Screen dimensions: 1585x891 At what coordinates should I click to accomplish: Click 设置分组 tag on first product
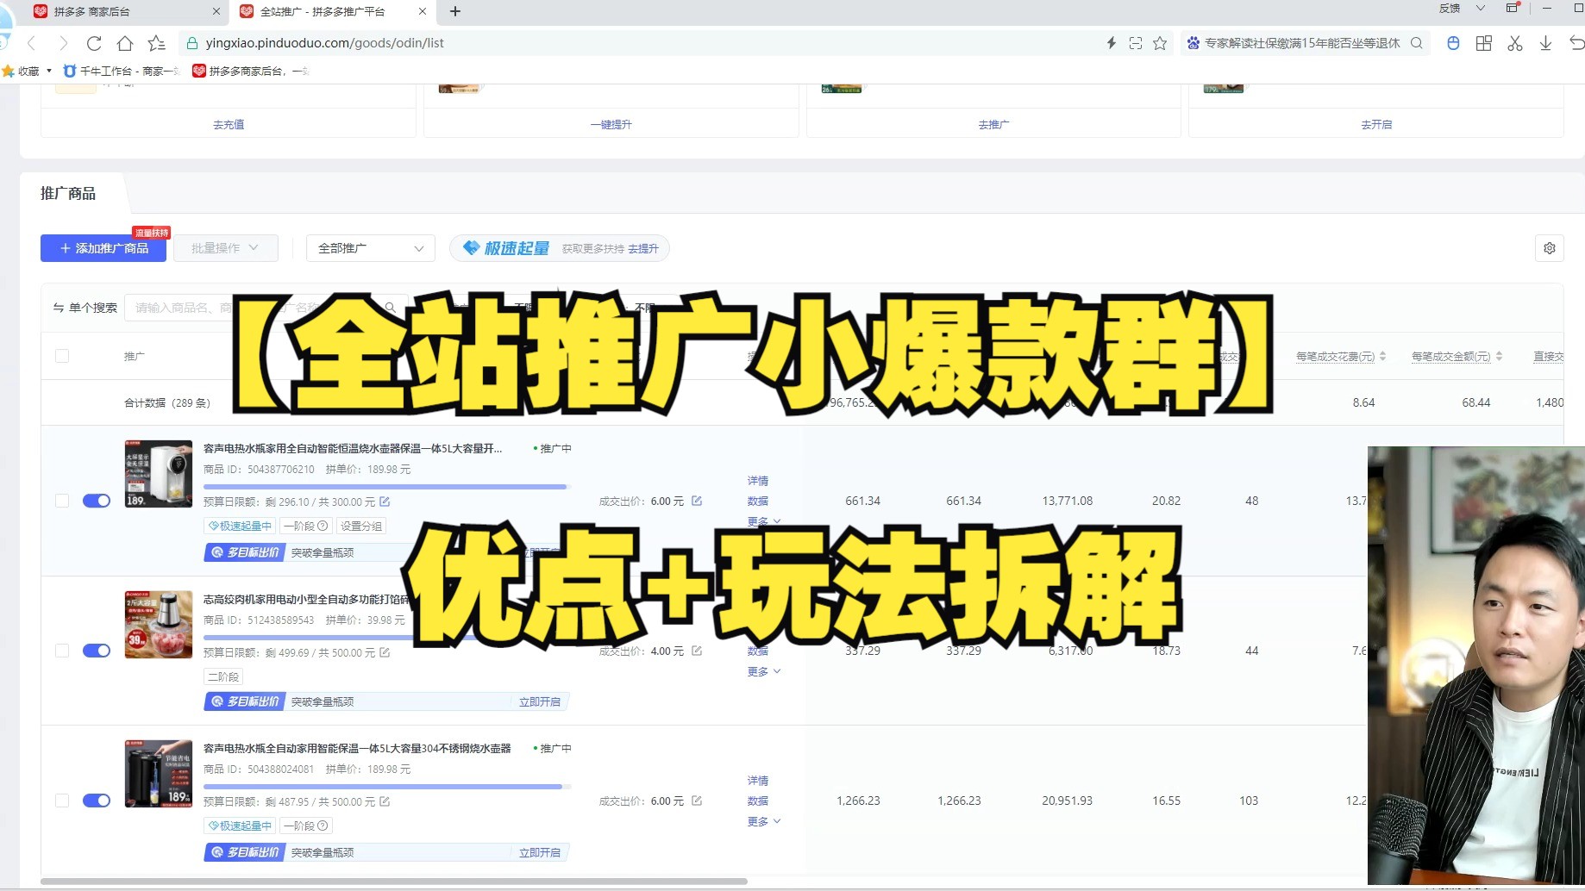point(361,526)
